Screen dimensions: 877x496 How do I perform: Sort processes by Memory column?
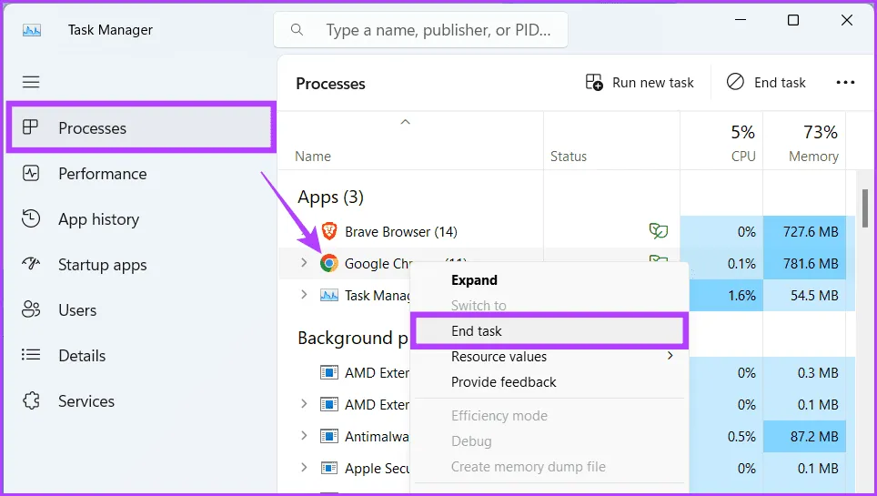(x=812, y=156)
